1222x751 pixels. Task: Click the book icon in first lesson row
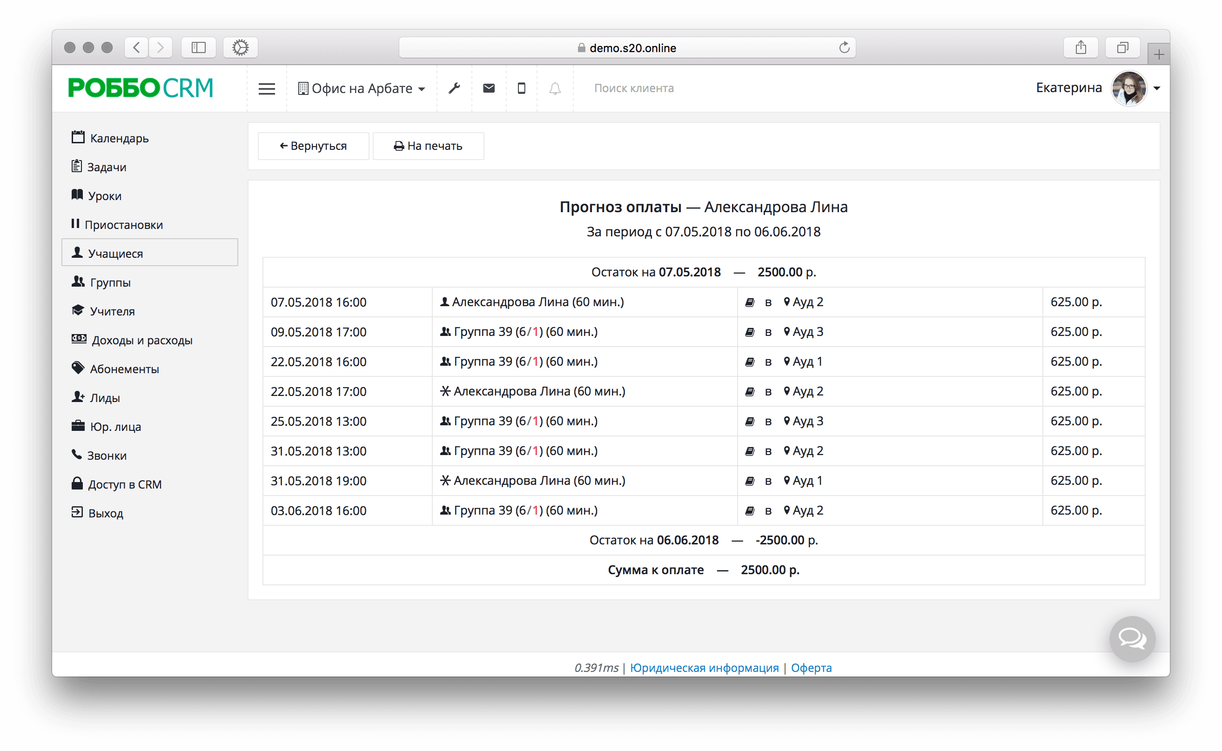point(750,302)
